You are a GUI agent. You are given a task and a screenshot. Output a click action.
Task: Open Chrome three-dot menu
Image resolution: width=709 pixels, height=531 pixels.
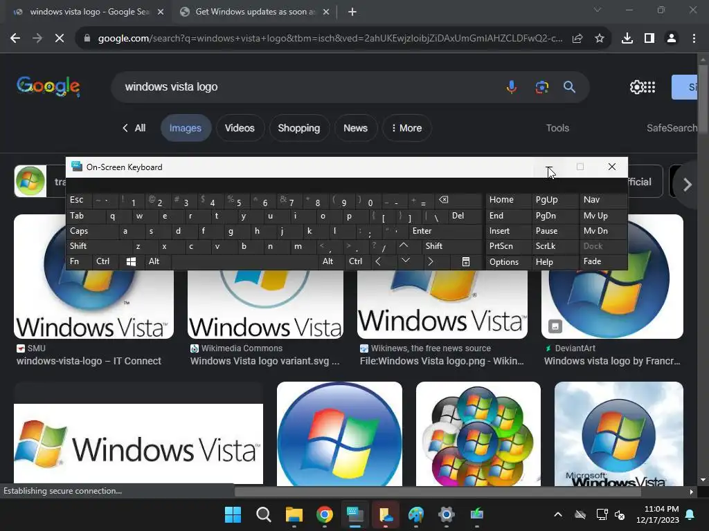coord(694,39)
